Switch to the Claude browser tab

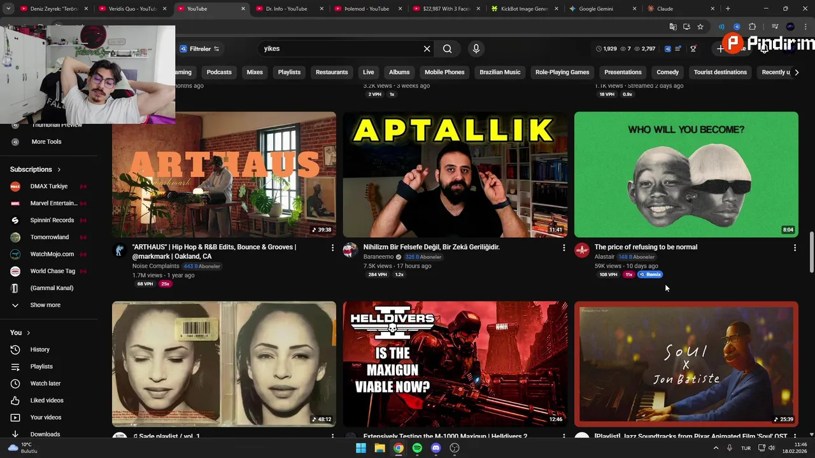[665, 9]
